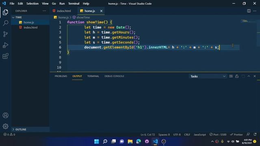Click the VS Code logo icon
Screen dimensions: 260x146
pyautogui.click(x=4, y=4)
